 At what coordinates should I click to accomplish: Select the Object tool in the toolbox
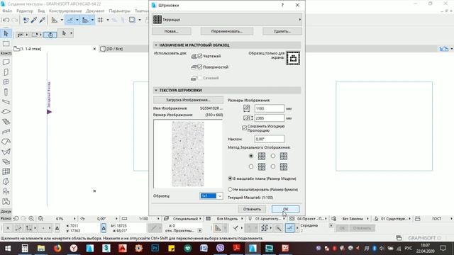[x=6, y=191]
